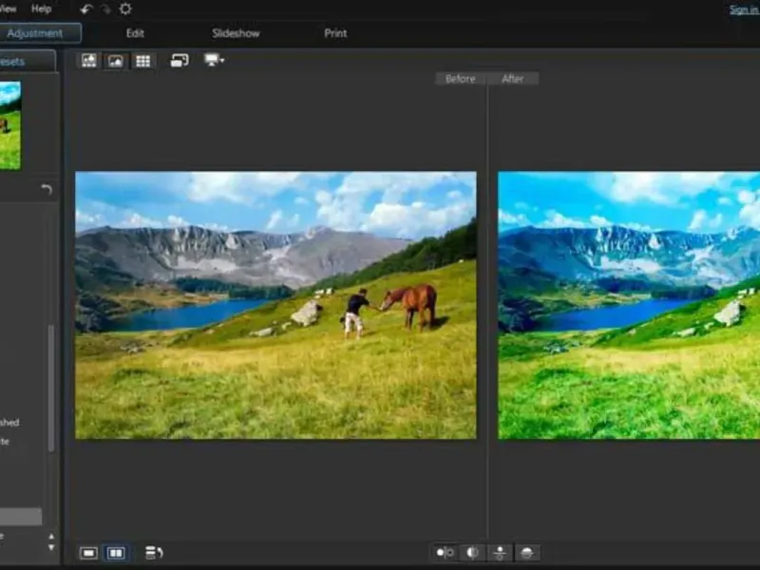Image resolution: width=760 pixels, height=570 pixels.
Task: Choose the split top/bottom compare icon
Action: (x=527, y=552)
